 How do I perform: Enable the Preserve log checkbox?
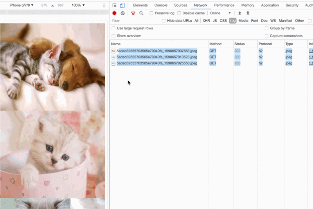[x=151, y=13]
